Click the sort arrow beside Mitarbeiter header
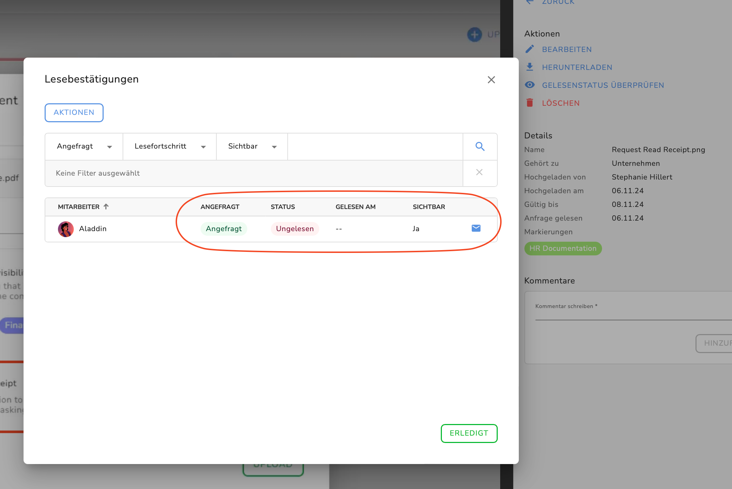732x489 pixels. (x=106, y=207)
